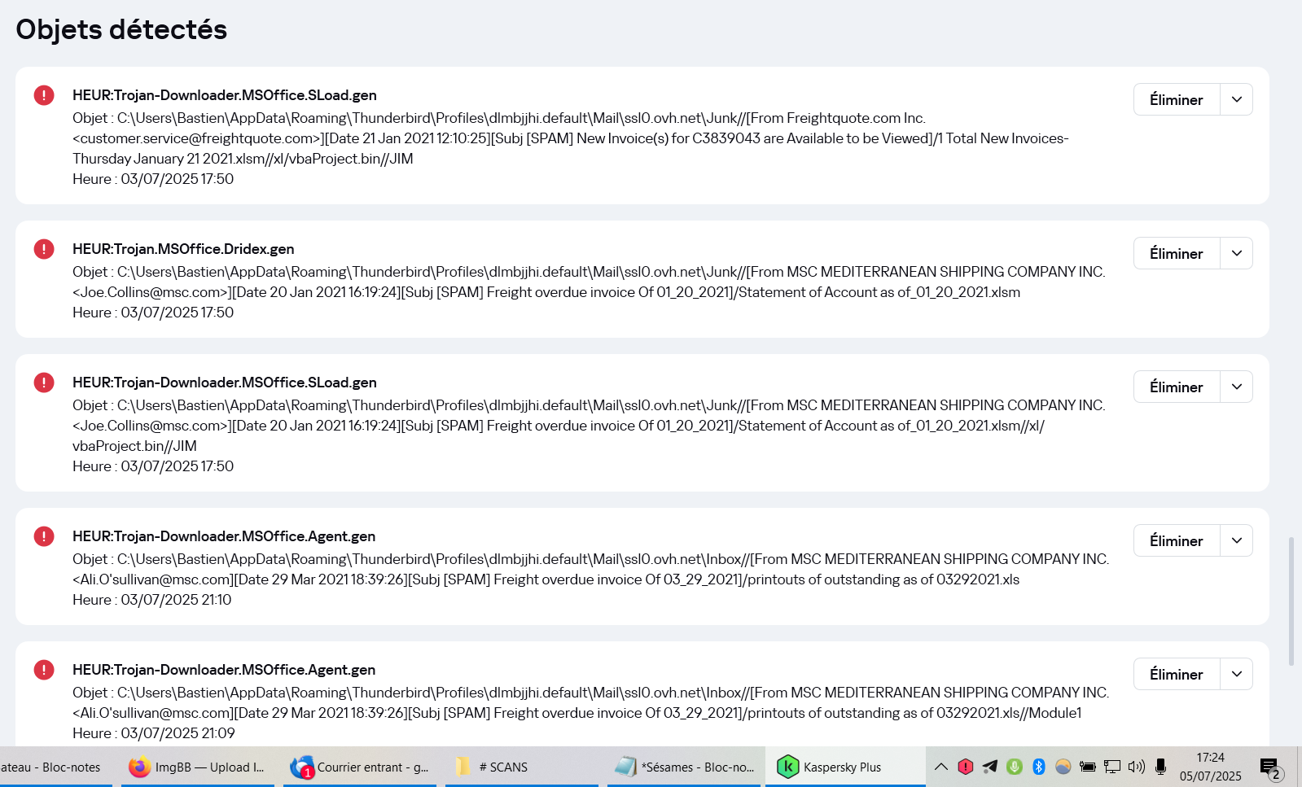
Task: Click the text 'Heure : 03/07/2025 21:09'
Action: click(x=154, y=733)
